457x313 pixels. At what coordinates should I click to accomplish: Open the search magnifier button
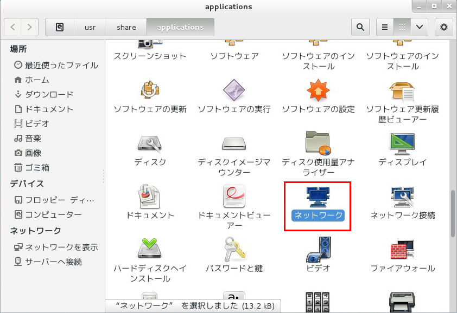(x=360, y=27)
